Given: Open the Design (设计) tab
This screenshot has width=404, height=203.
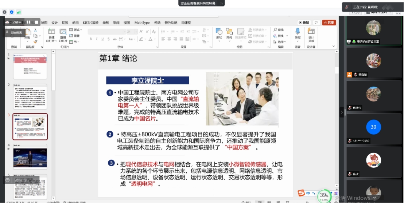Looking at the screenshot, I should tap(55, 23).
